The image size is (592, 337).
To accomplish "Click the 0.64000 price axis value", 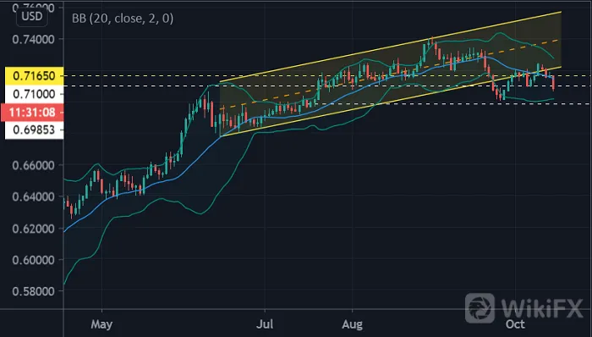I will pos(33,196).
